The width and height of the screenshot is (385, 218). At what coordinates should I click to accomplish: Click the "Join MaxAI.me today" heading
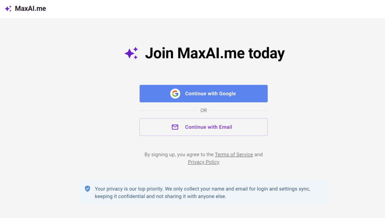(x=214, y=53)
